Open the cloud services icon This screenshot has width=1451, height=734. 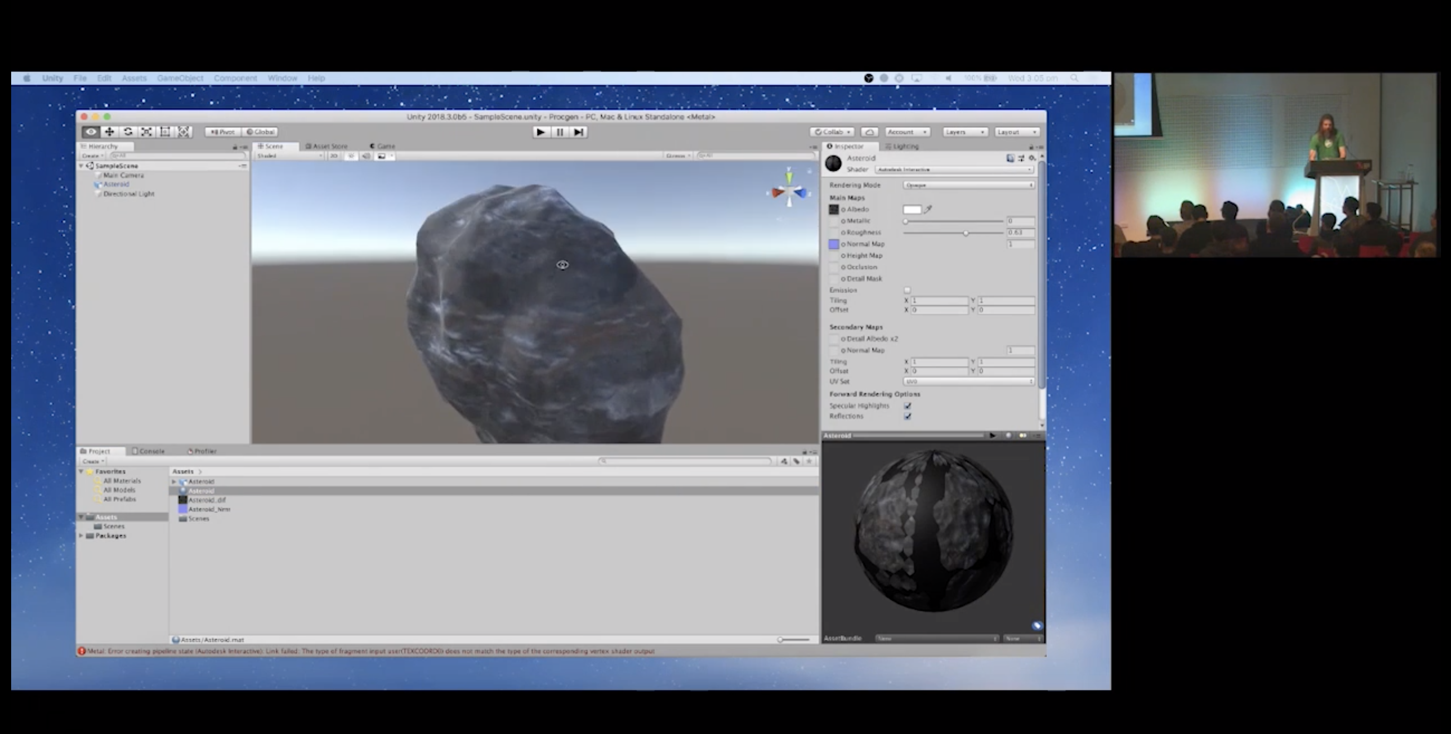pyautogui.click(x=869, y=132)
